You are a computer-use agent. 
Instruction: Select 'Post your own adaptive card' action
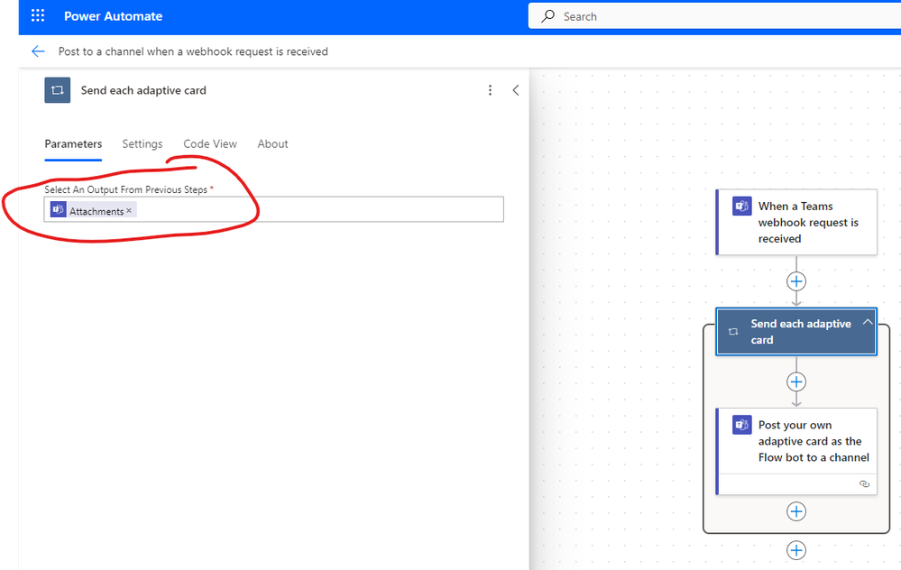pyautogui.click(x=796, y=451)
